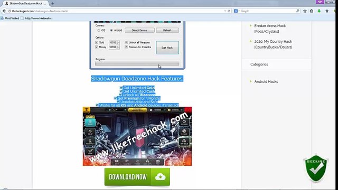Viewport: 338px width, 190px height.
Task: Click the magnifier icon in the search box
Action: 297,11
